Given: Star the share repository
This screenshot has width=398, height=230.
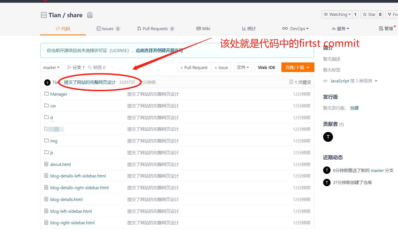Looking at the screenshot, I should pyautogui.click(x=369, y=15).
